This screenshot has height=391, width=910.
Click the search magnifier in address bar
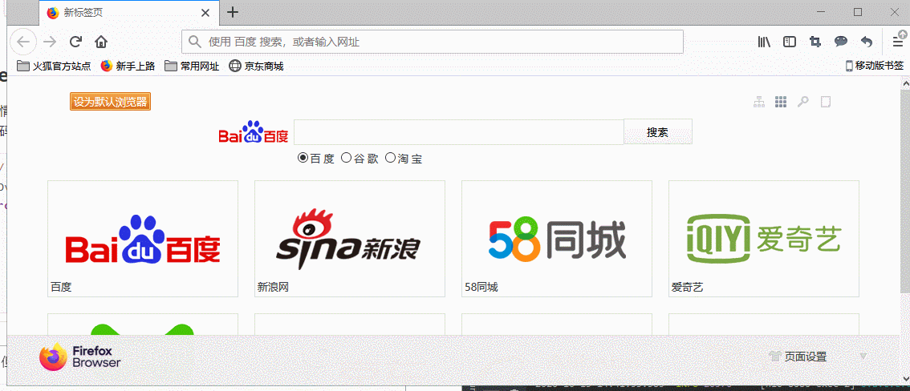pos(195,42)
